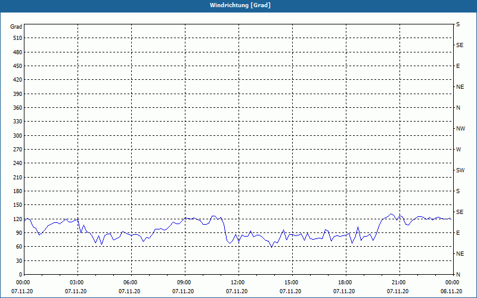Select the 15:00 time marker
This screenshot has width=477, height=298.
pos(292,283)
